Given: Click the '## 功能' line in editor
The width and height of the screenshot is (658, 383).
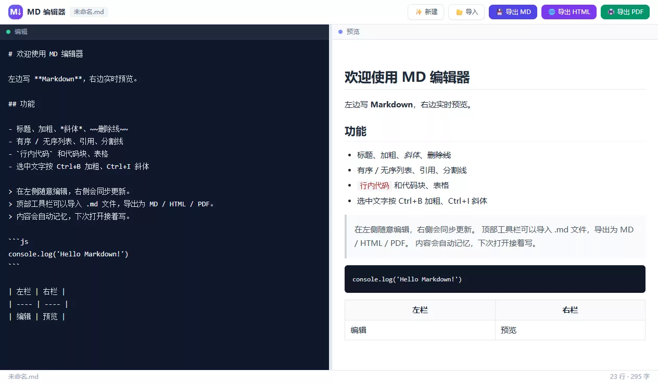Looking at the screenshot, I should [21, 104].
